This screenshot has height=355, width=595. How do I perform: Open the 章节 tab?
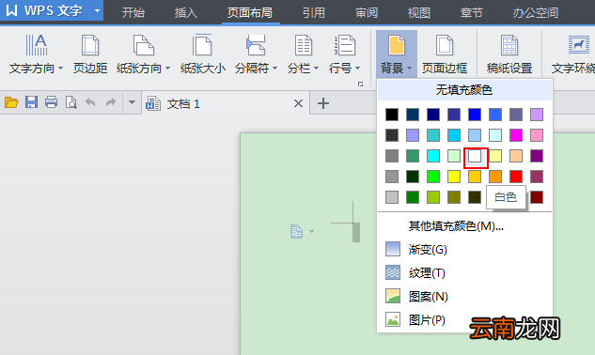(471, 12)
